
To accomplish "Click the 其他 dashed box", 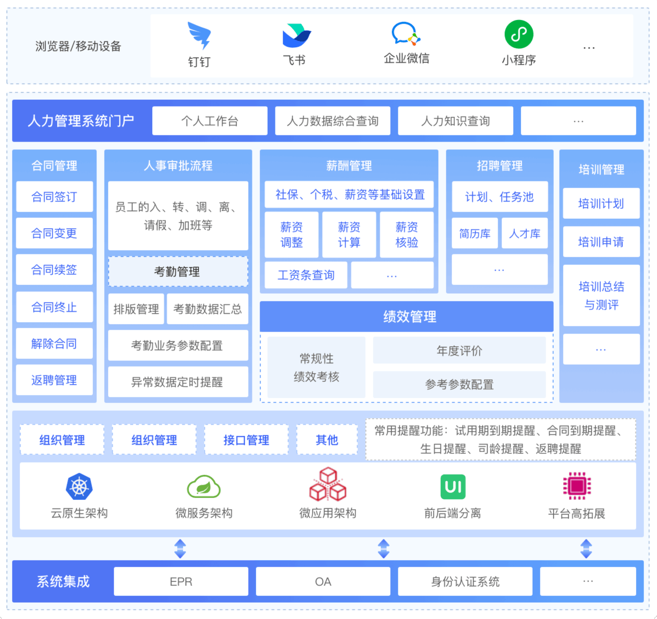I will pos(327,440).
